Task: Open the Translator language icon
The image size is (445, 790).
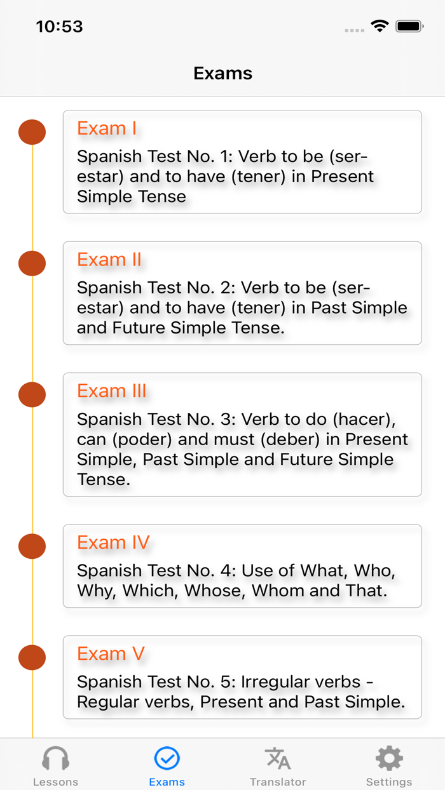Action: point(278,758)
